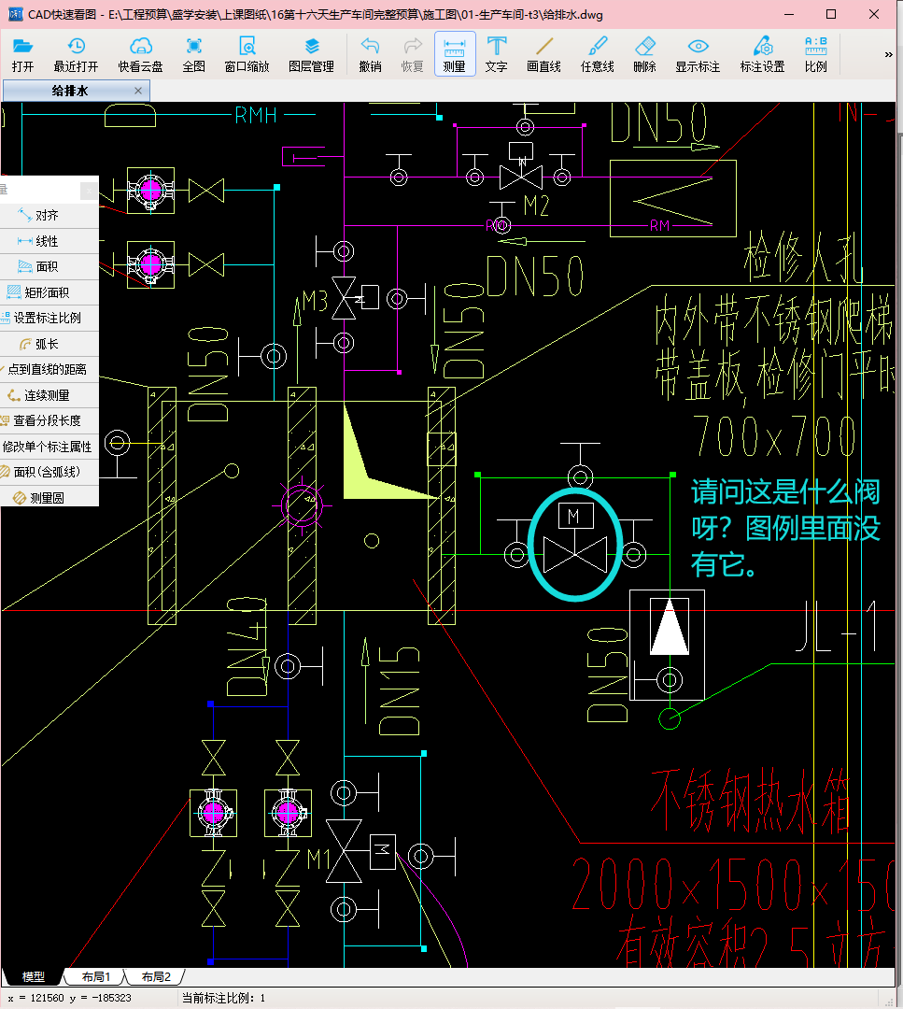This screenshot has width=903, height=1009.
Task: Toggle 显示标注 annotation visibility
Action: (x=698, y=54)
